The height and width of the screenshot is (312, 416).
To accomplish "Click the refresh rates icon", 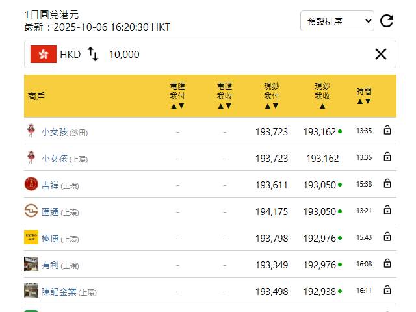I will click(x=387, y=21).
